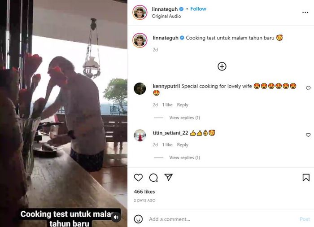Click the Add a comment field
314x227 pixels.
coord(220,219)
